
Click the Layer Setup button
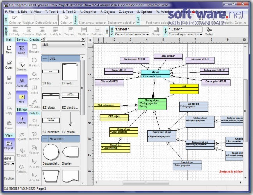tap(209, 31)
